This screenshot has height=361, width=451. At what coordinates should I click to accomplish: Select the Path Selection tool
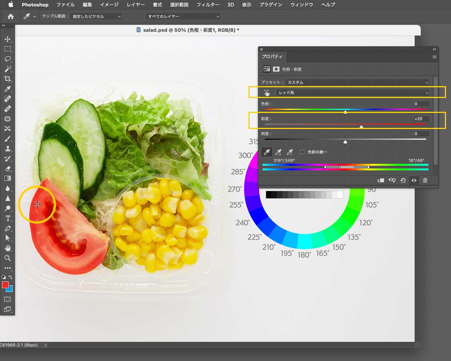pyautogui.click(x=8, y=238)
